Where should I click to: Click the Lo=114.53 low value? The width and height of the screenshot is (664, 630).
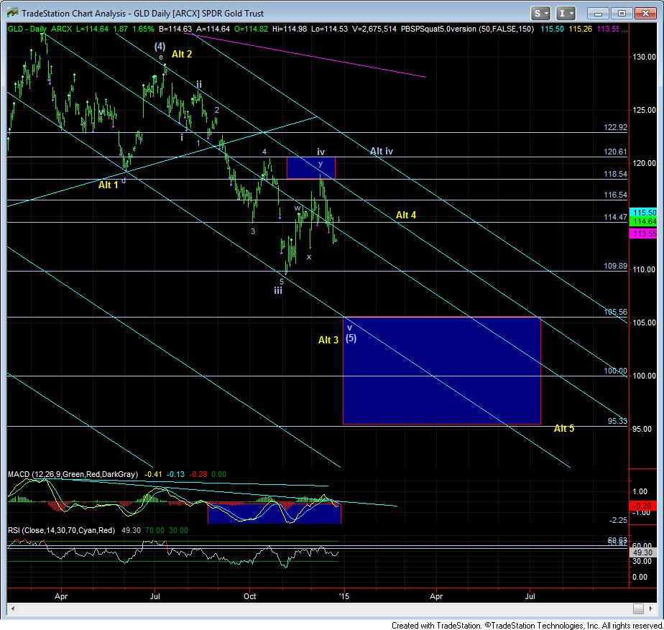(329, 29)
